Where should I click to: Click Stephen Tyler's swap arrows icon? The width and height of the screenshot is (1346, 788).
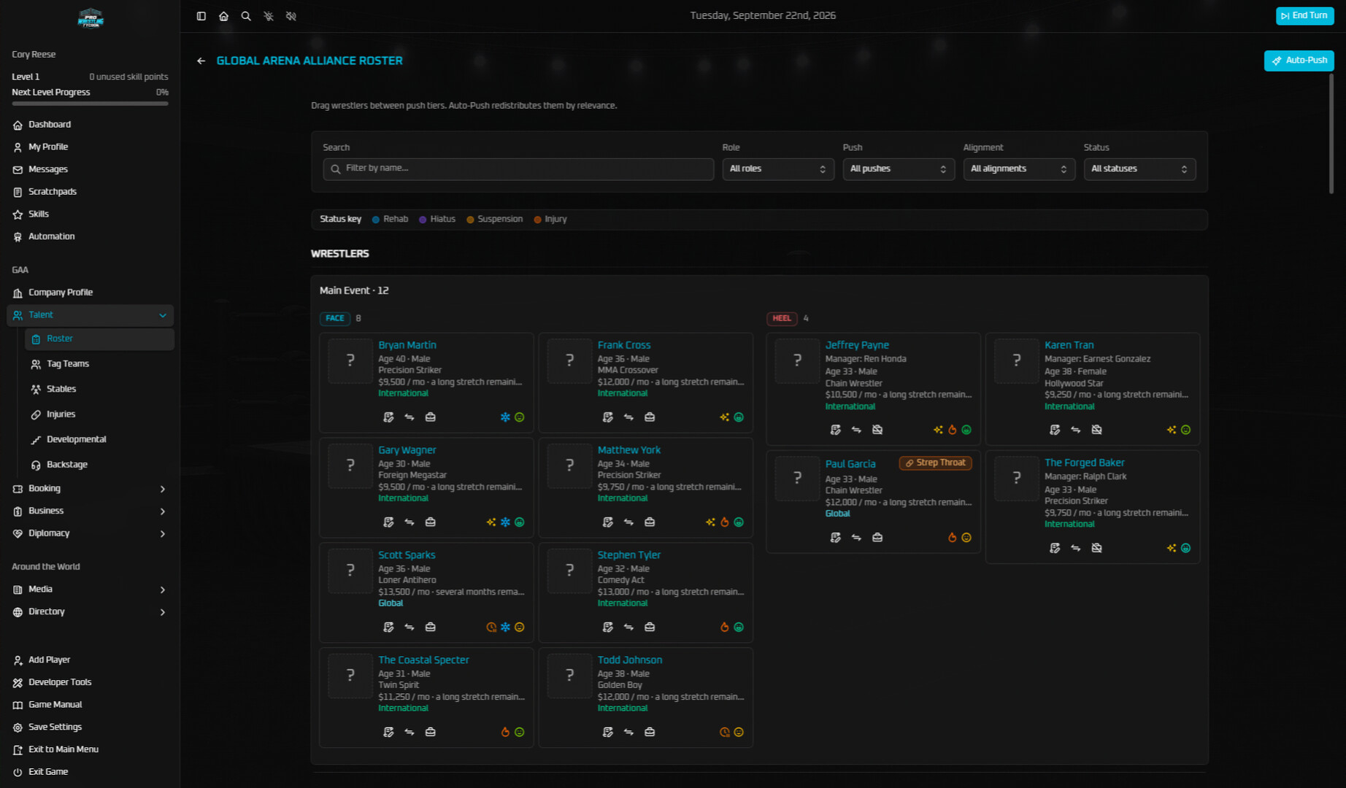[628, 627]
